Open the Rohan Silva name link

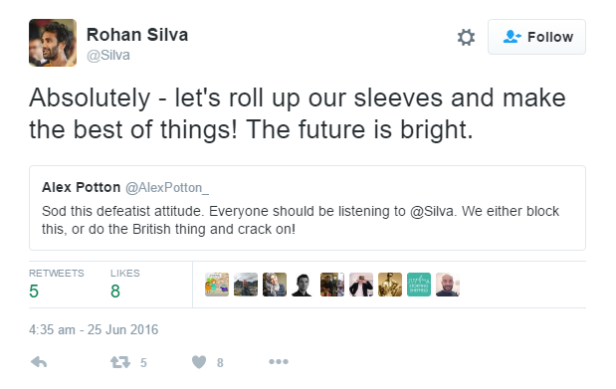pyautogui.click(x=137, y=35)
